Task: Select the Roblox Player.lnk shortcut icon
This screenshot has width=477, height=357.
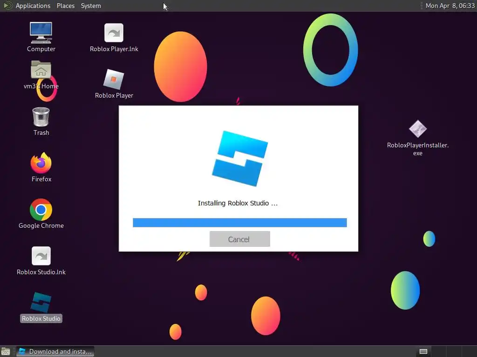Action: click(x=114, y=33)
